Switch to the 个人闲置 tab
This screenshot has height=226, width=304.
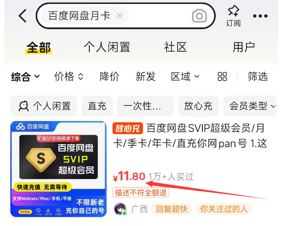coord(107,47)
